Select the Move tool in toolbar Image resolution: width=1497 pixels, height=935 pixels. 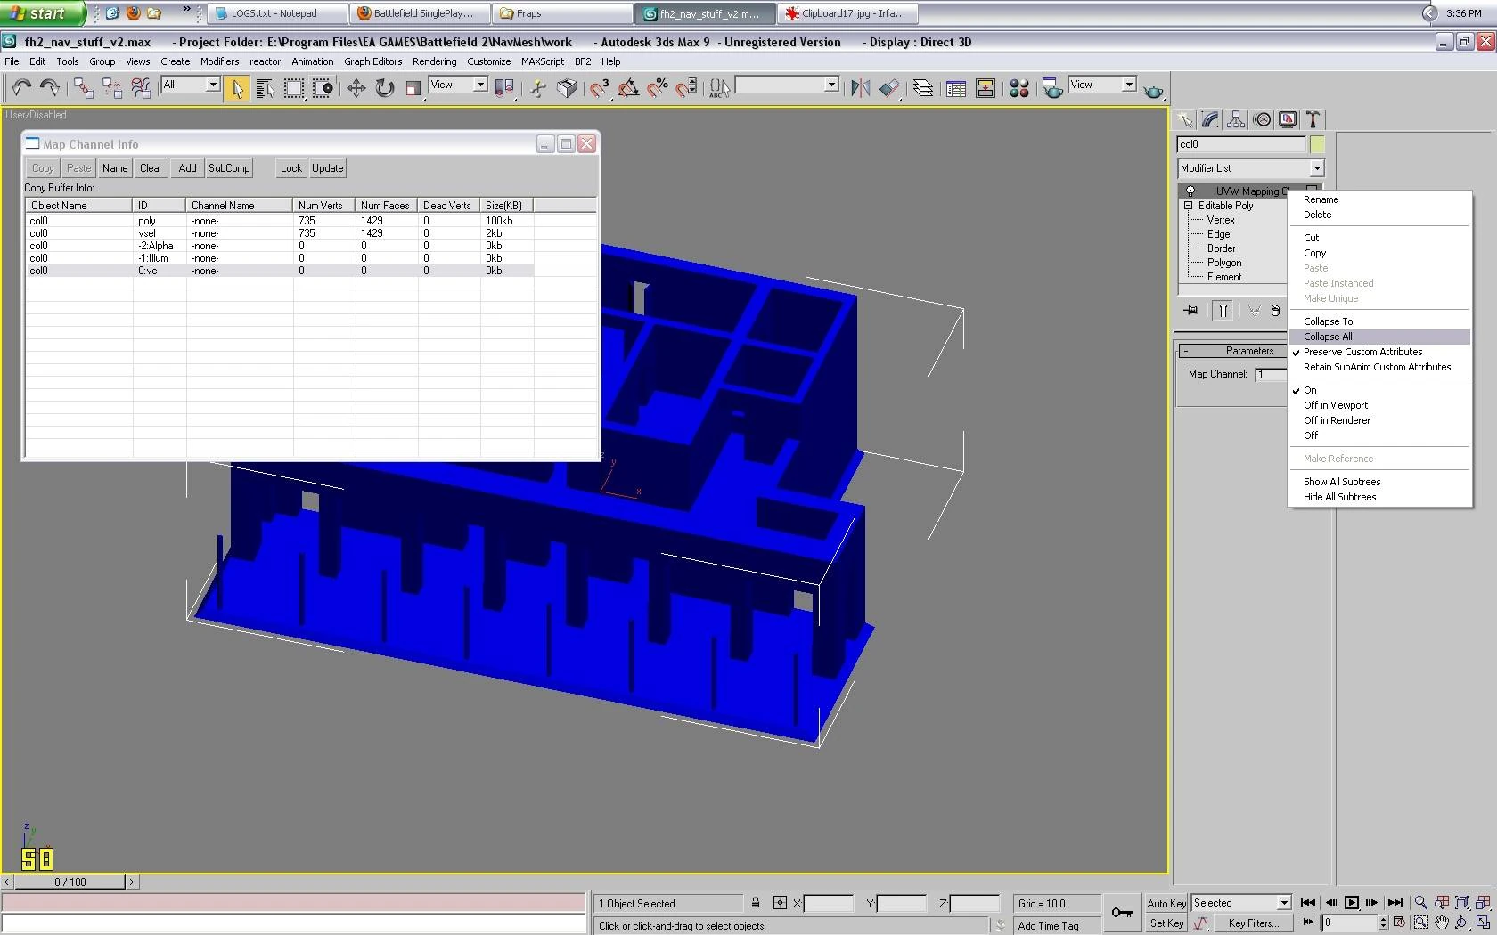coord(356,87)
